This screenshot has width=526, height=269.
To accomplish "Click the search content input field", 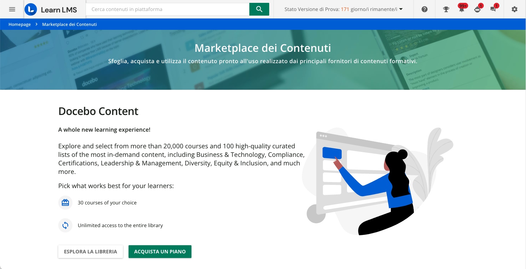I will pos(168,9).
